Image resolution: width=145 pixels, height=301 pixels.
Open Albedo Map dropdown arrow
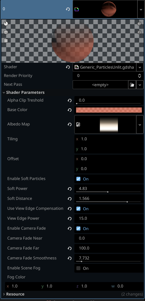[x=140, y=124]
